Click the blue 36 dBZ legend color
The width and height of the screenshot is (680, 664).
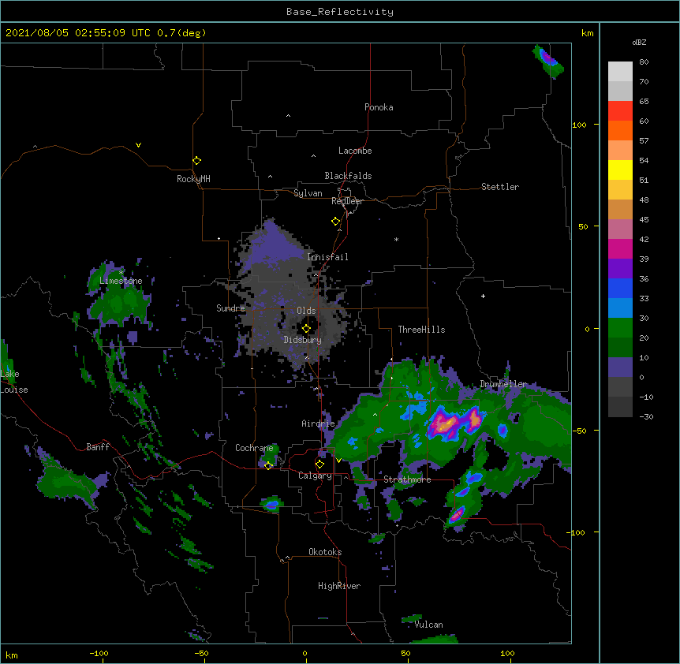click(x=620, y=288)
